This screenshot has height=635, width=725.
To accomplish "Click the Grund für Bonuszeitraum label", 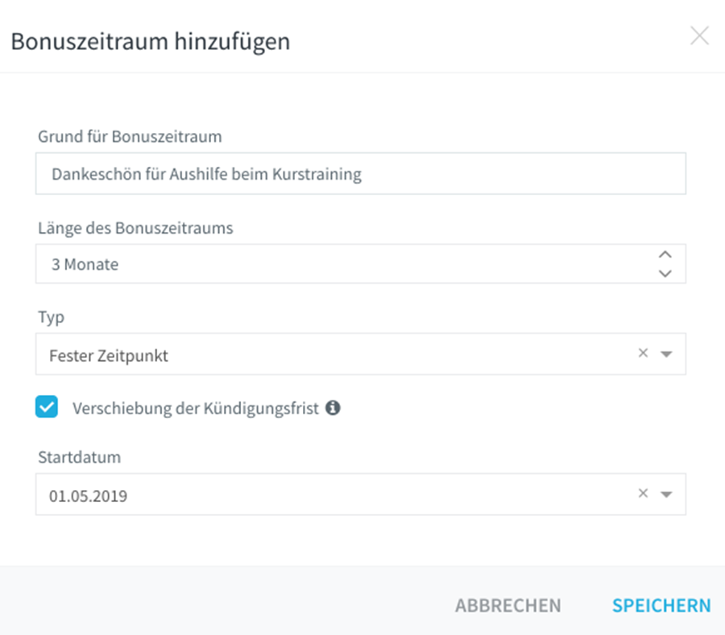I will click(130, 136).
